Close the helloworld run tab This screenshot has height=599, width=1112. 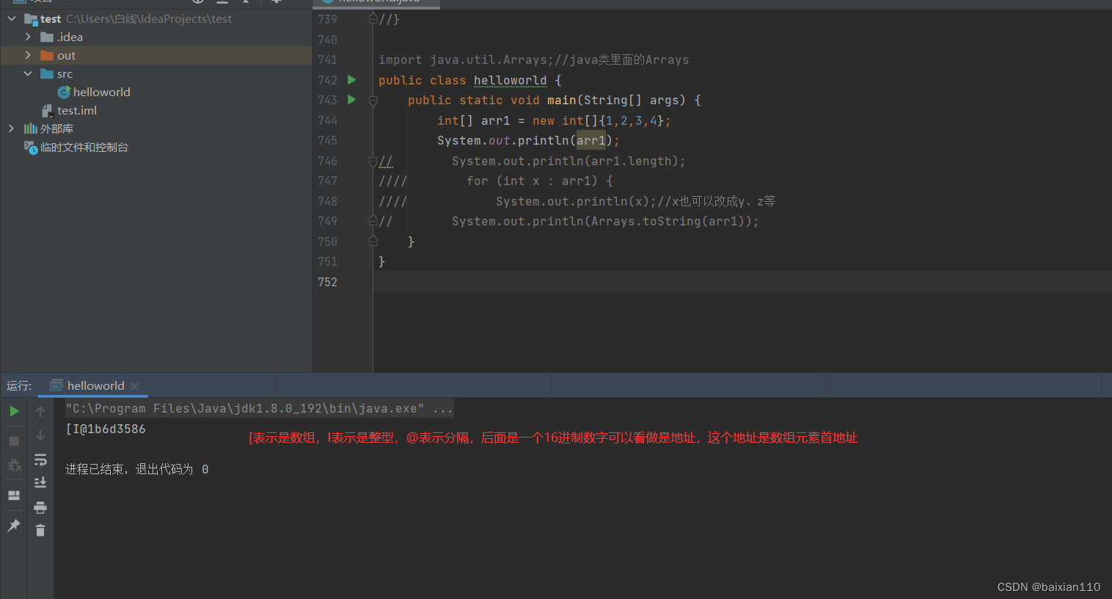134,386
